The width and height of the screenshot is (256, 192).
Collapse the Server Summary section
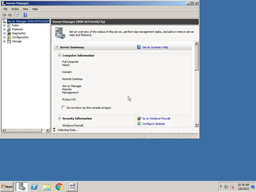point(57,47)
